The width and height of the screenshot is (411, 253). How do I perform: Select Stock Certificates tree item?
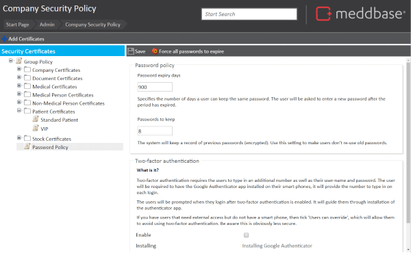coord(51,139)
